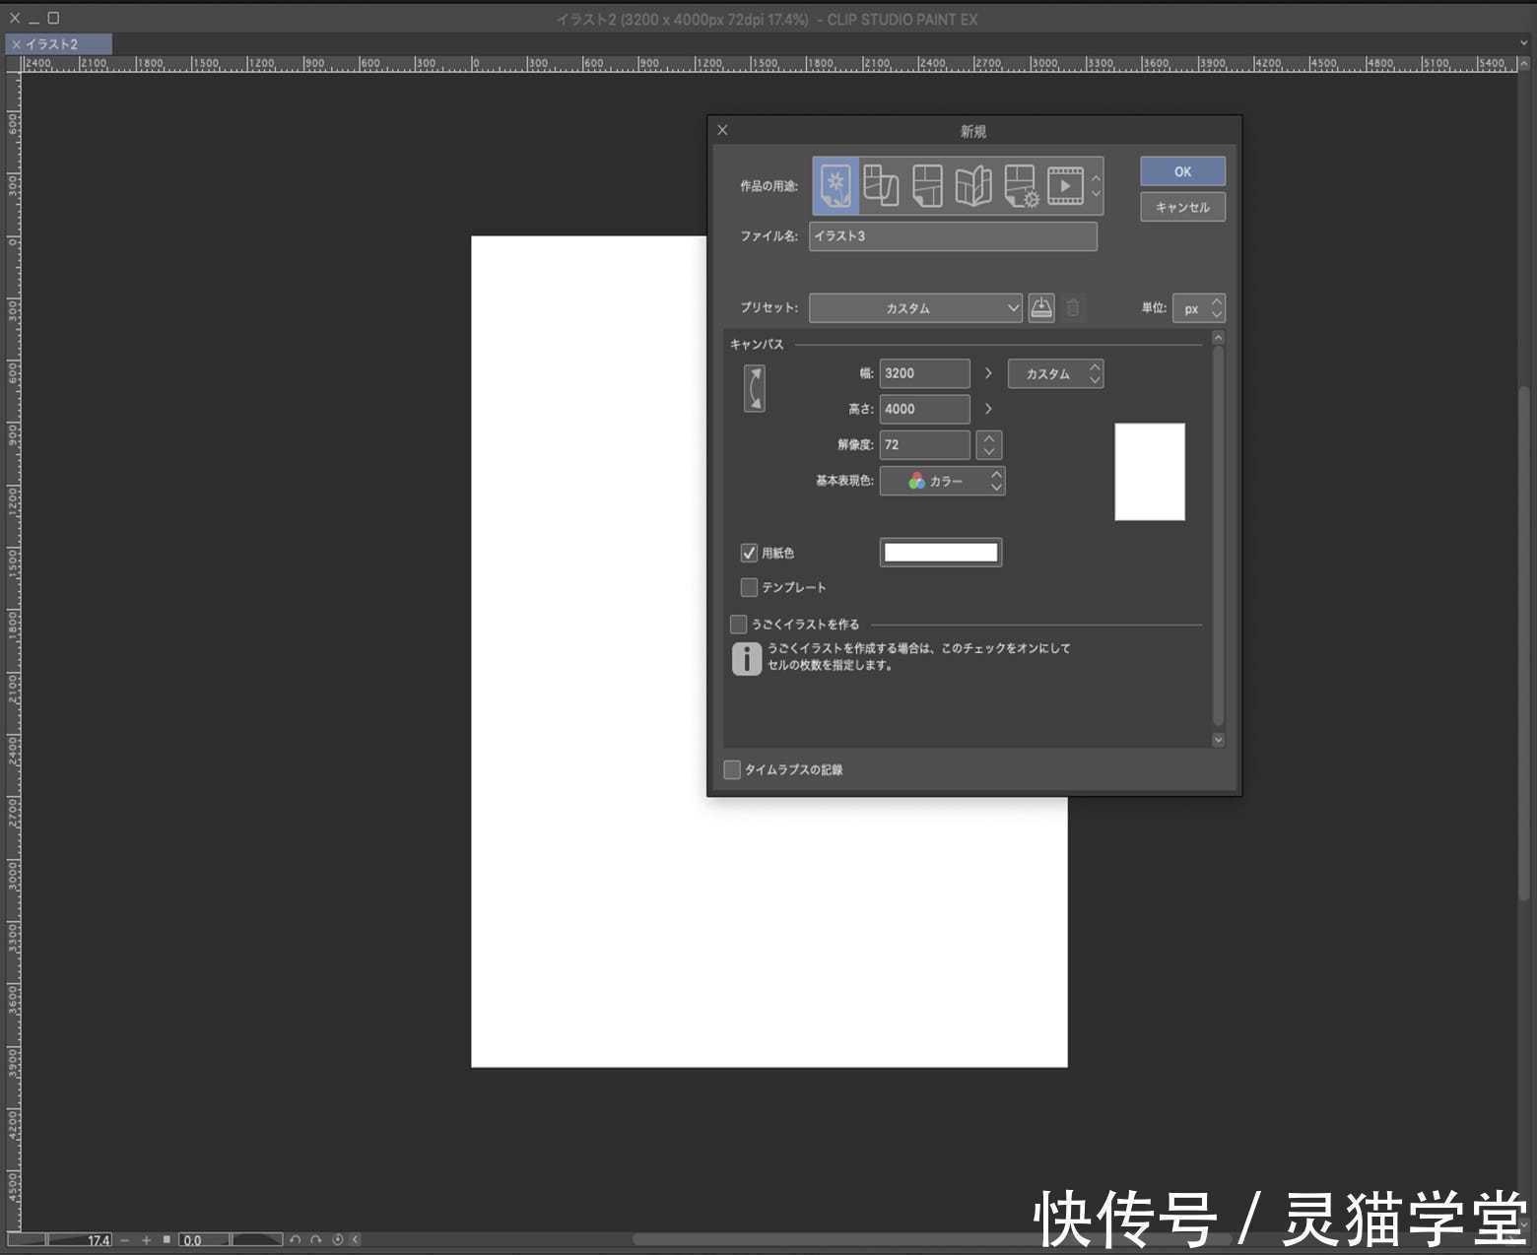Check うごくイラストを作る option
The height and width of the screenshot is (1255, 1537).
click(737, 623)
